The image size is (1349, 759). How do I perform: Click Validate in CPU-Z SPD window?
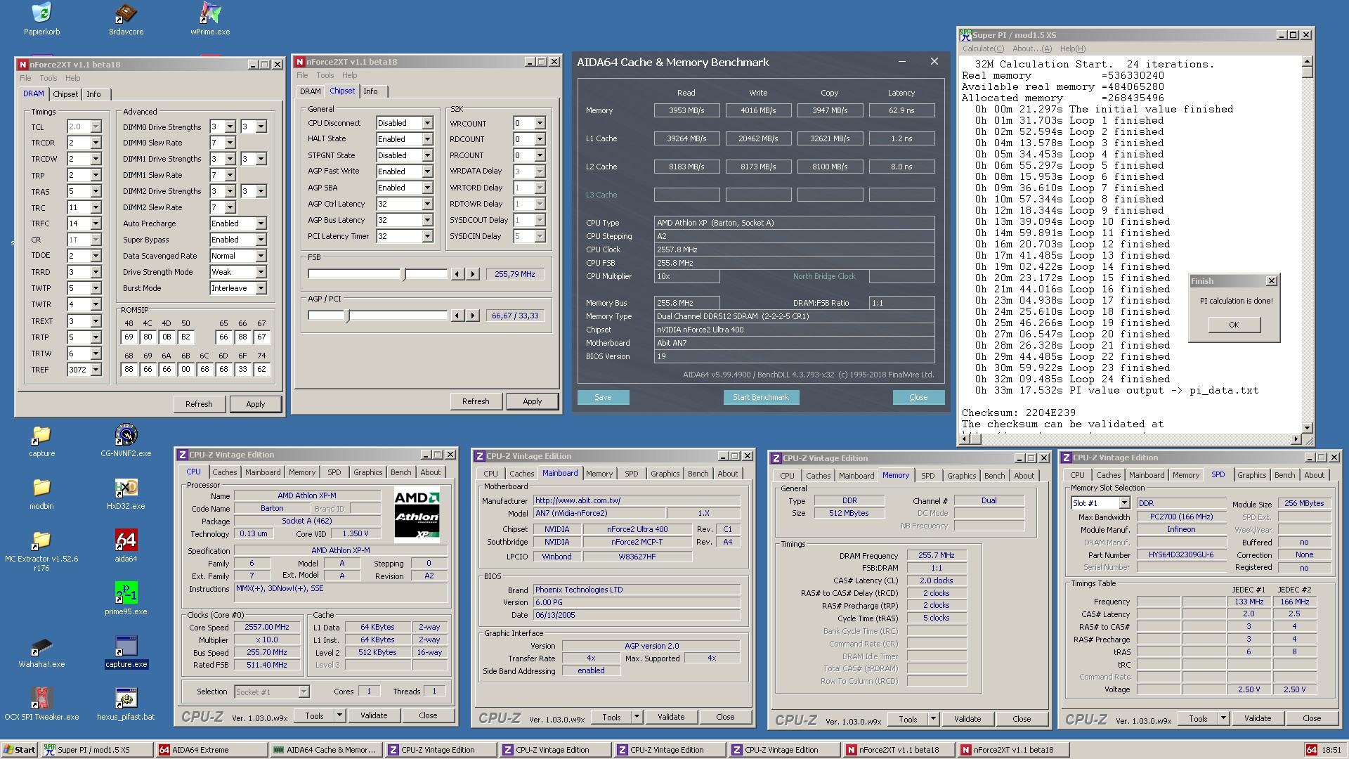coord(1257,718)
